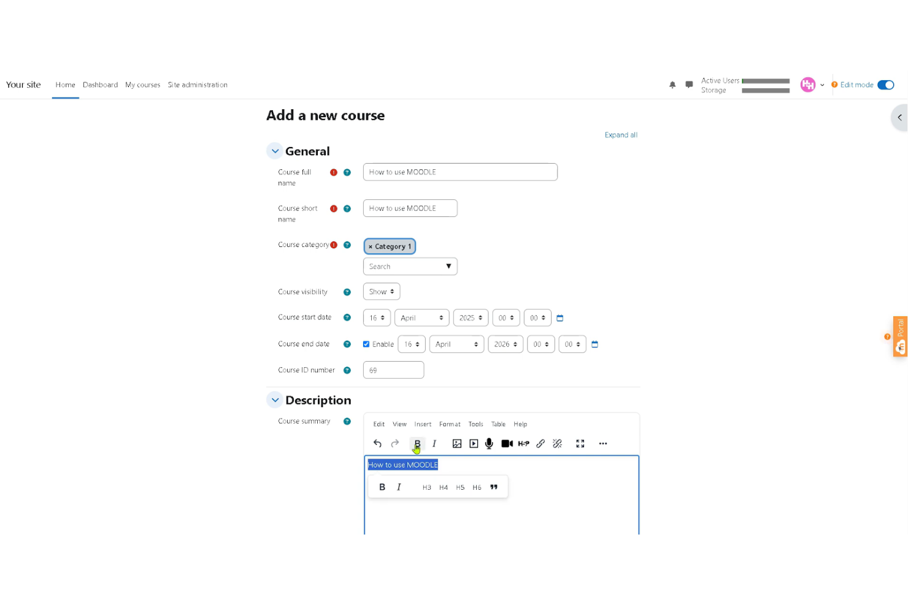Open fullscreen mode in the editor
The width and height of the screenshot is (908, 605).
click(580, 443)
